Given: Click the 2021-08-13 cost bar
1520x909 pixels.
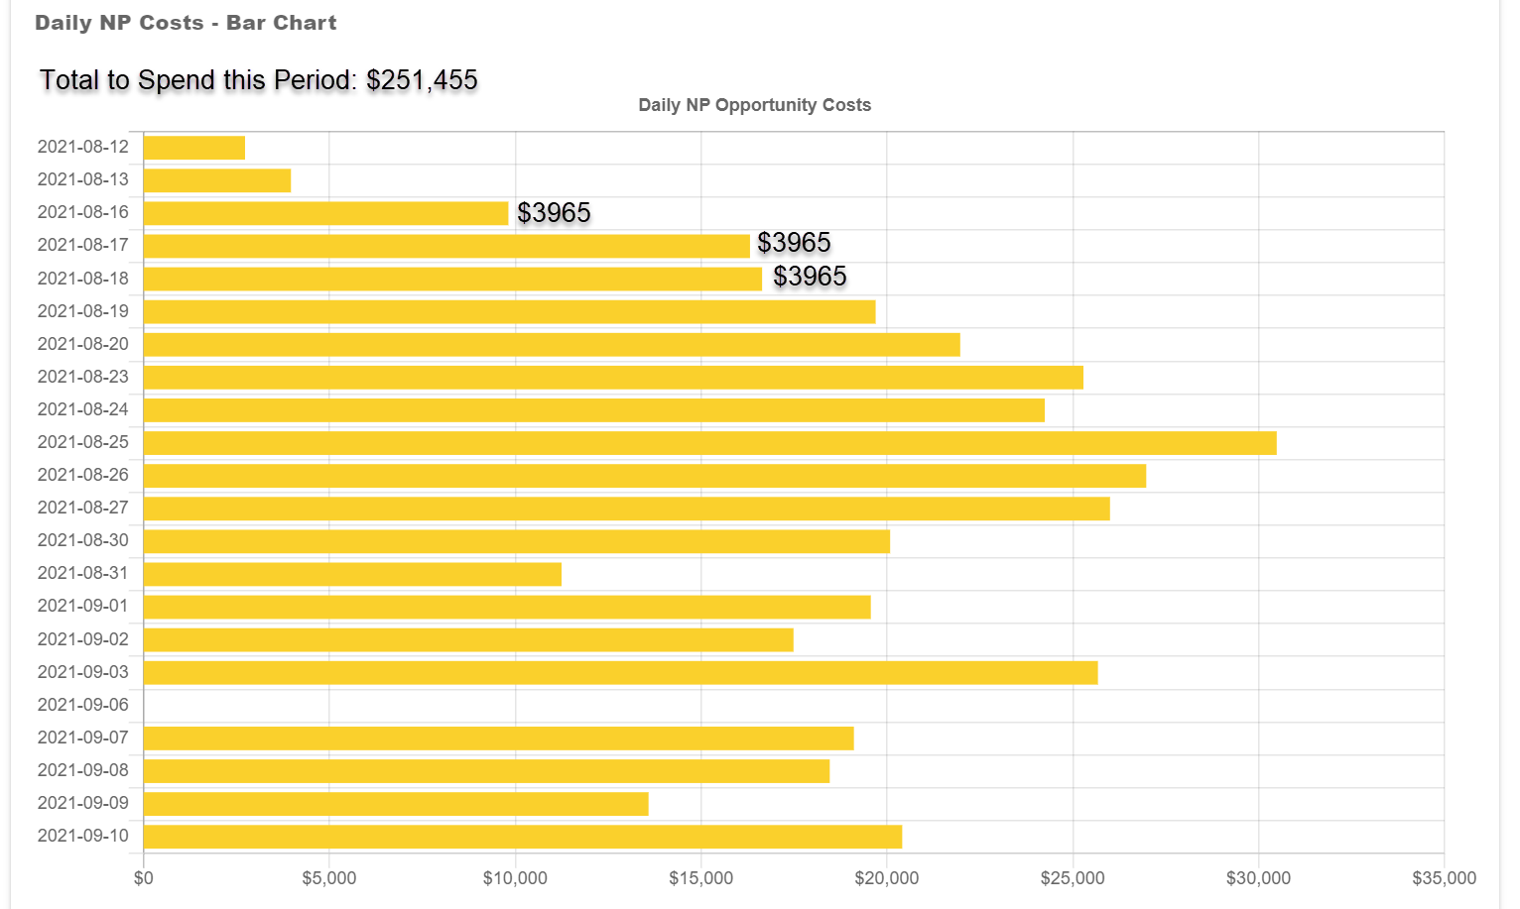Looking at the screenshot, I should (217, 180).
